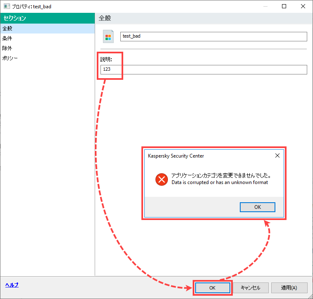
Task: Open the 条件 section
Action: (x=47, y=38)
